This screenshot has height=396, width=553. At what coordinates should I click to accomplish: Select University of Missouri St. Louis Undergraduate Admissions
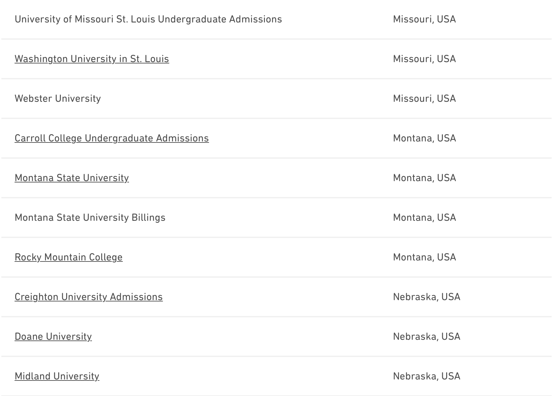148,19
